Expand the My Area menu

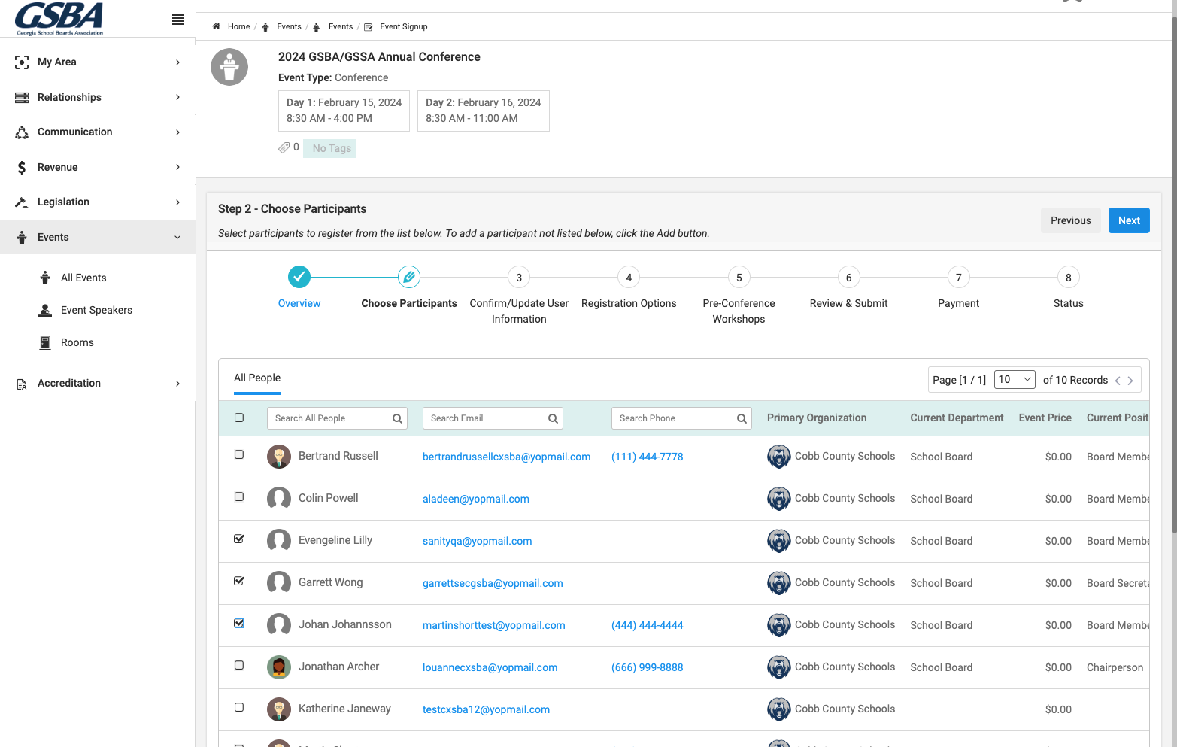tap(98, 62)
